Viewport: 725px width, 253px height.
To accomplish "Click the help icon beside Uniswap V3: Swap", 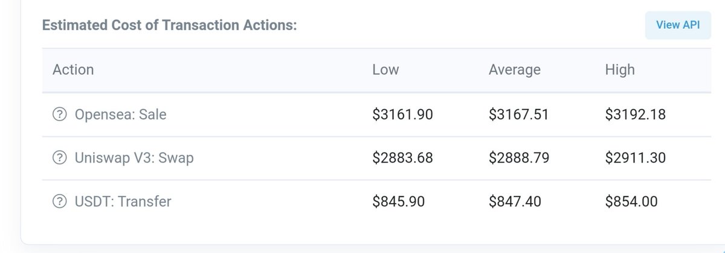I will (x=60, y=158).
